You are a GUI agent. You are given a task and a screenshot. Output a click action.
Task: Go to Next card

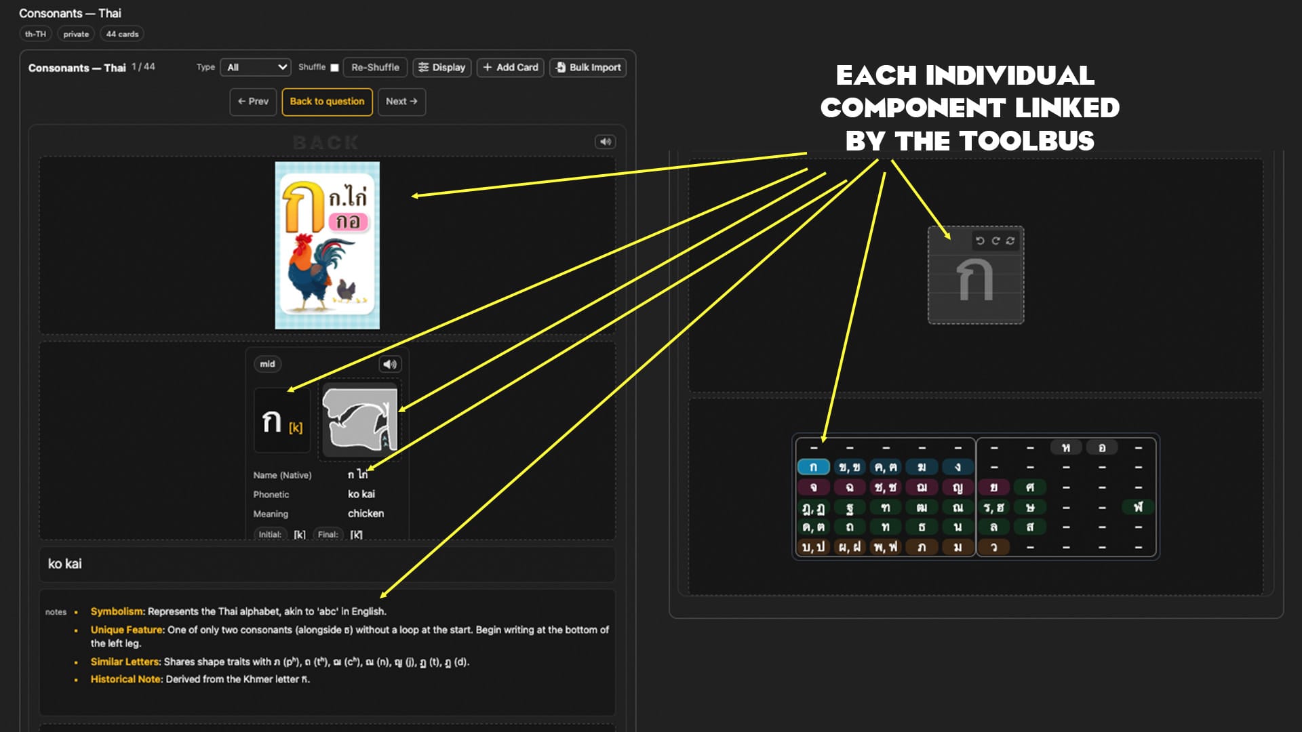401,102
